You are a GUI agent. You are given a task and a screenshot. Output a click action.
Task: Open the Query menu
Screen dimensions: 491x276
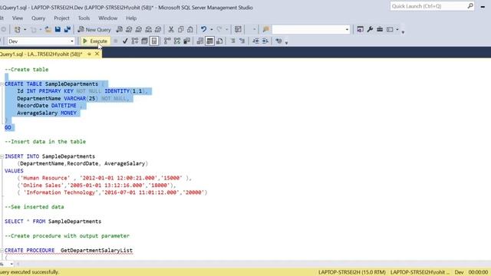click(x=38, y=18)
